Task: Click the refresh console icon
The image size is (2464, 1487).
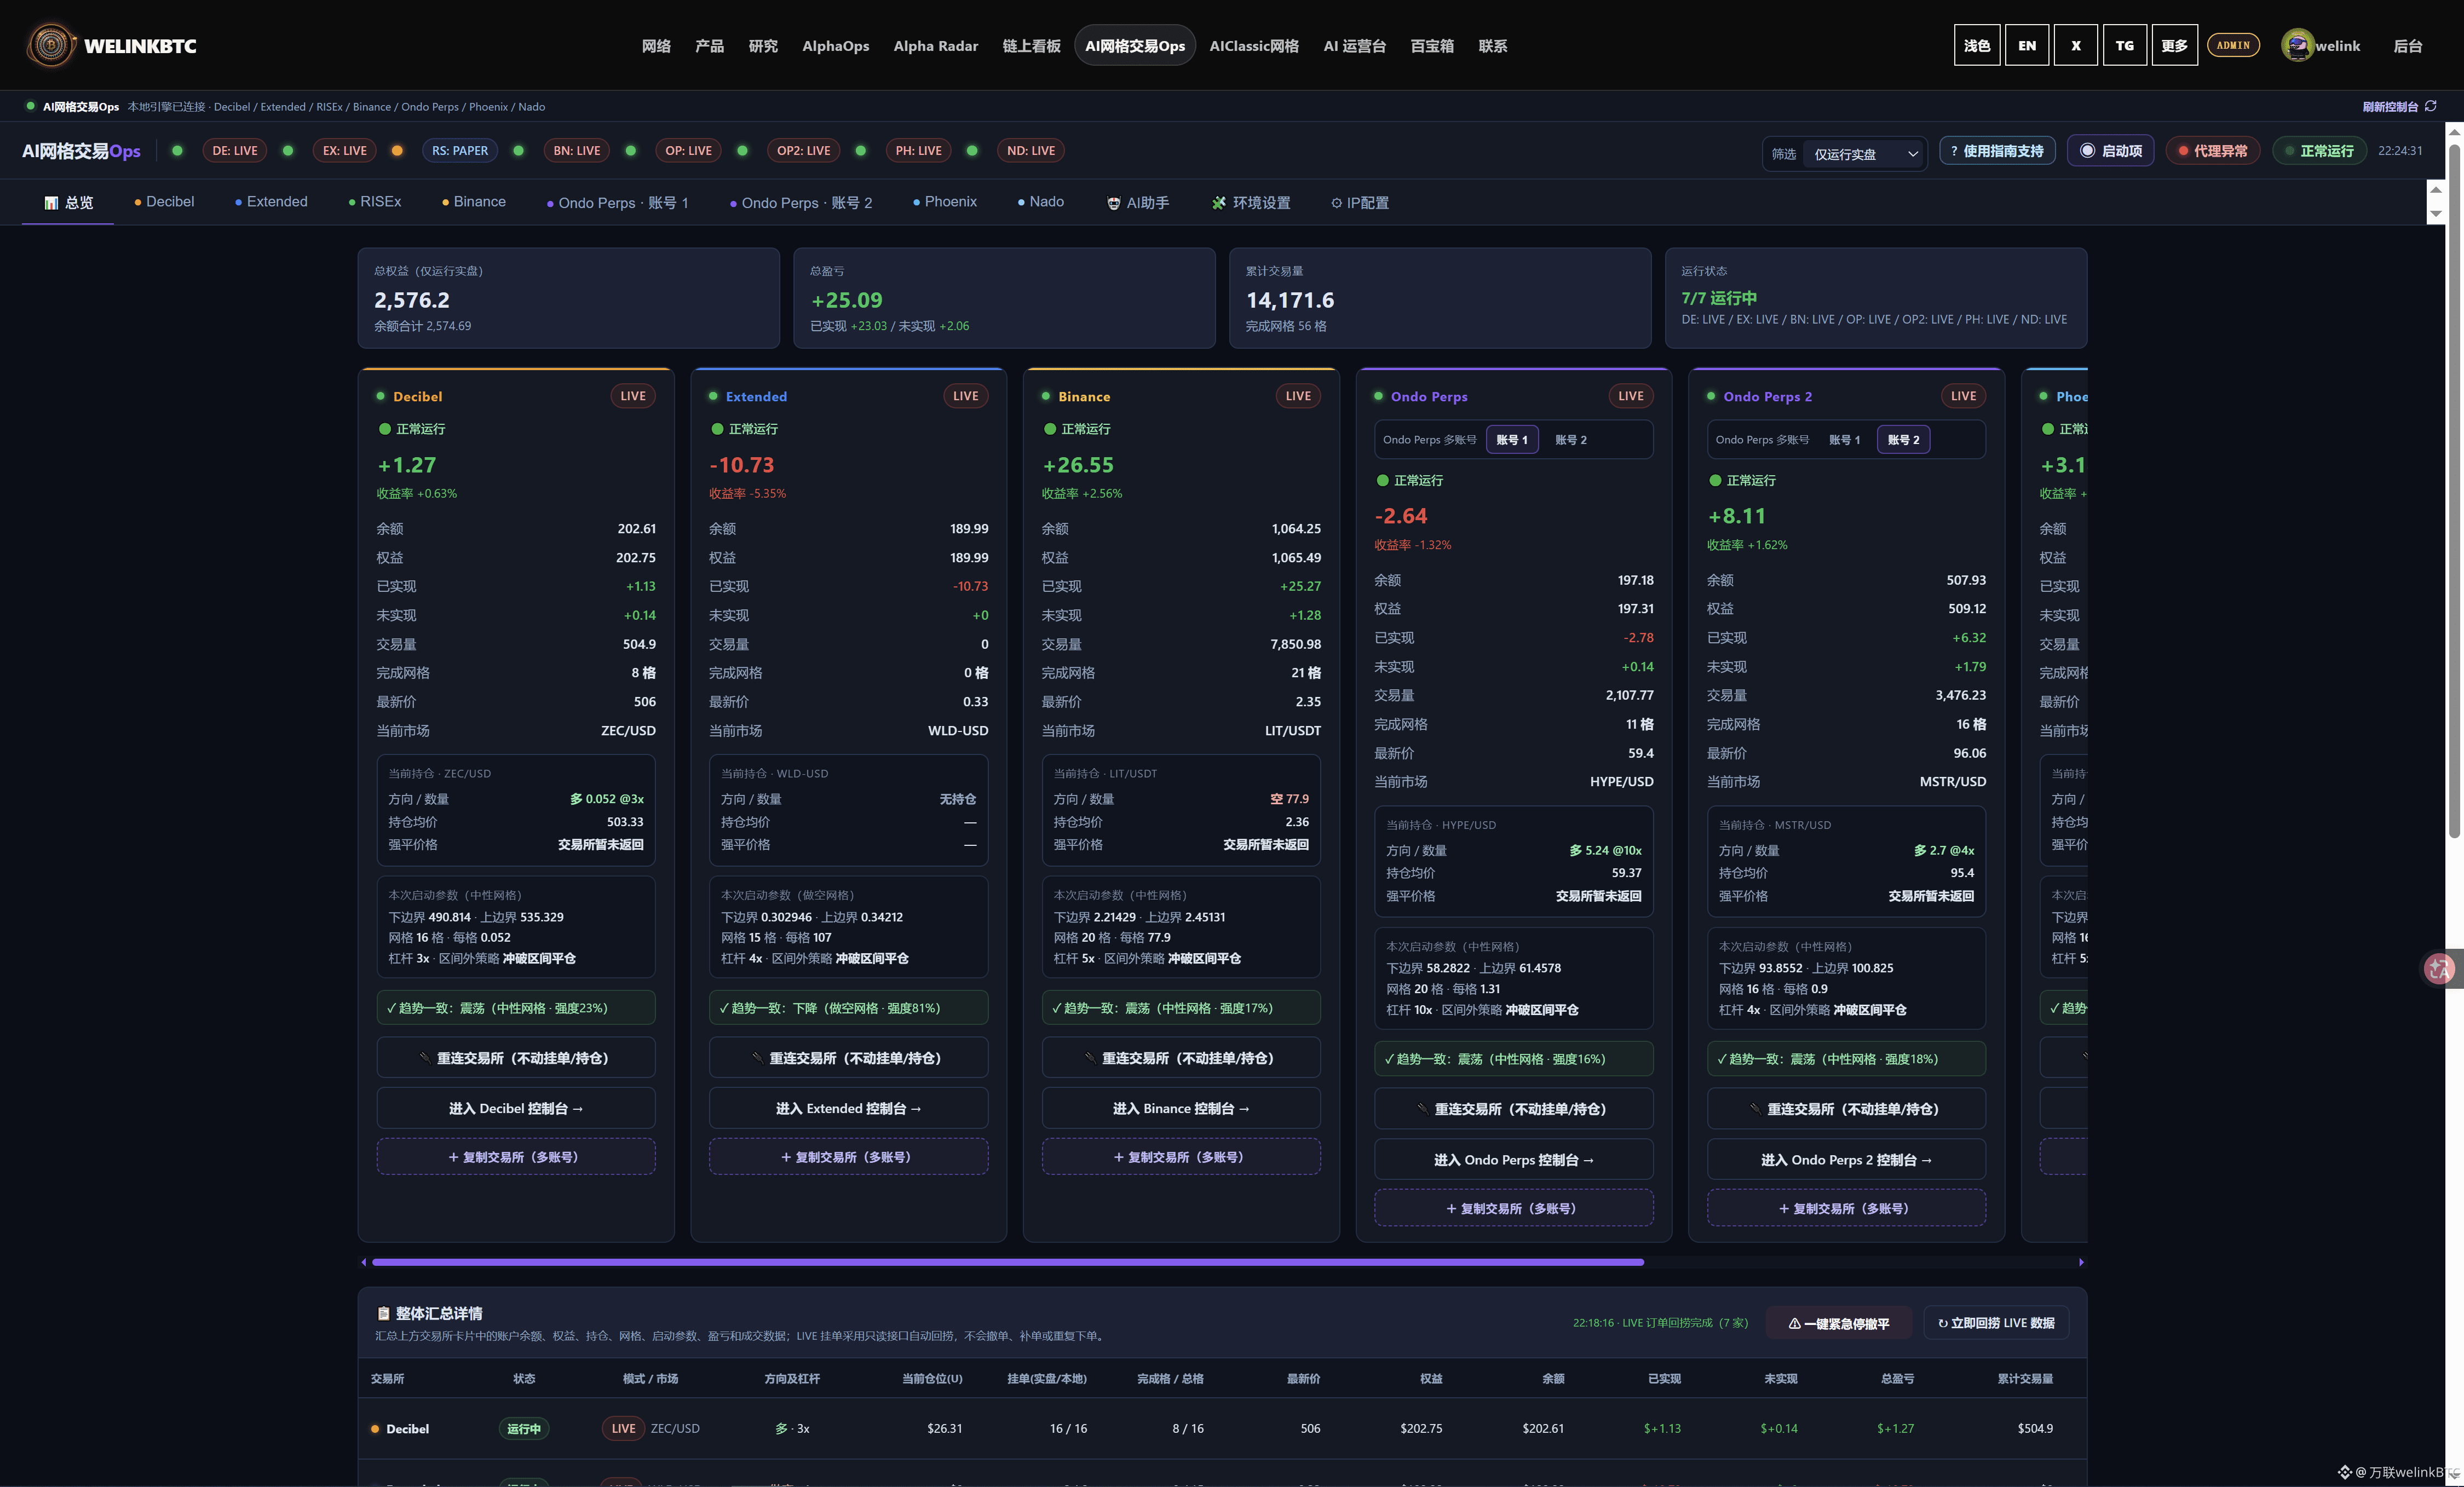Action: pos(2430,106)
